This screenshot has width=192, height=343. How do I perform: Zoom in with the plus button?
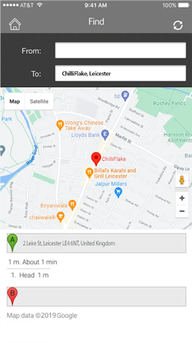tap(182, 198)
